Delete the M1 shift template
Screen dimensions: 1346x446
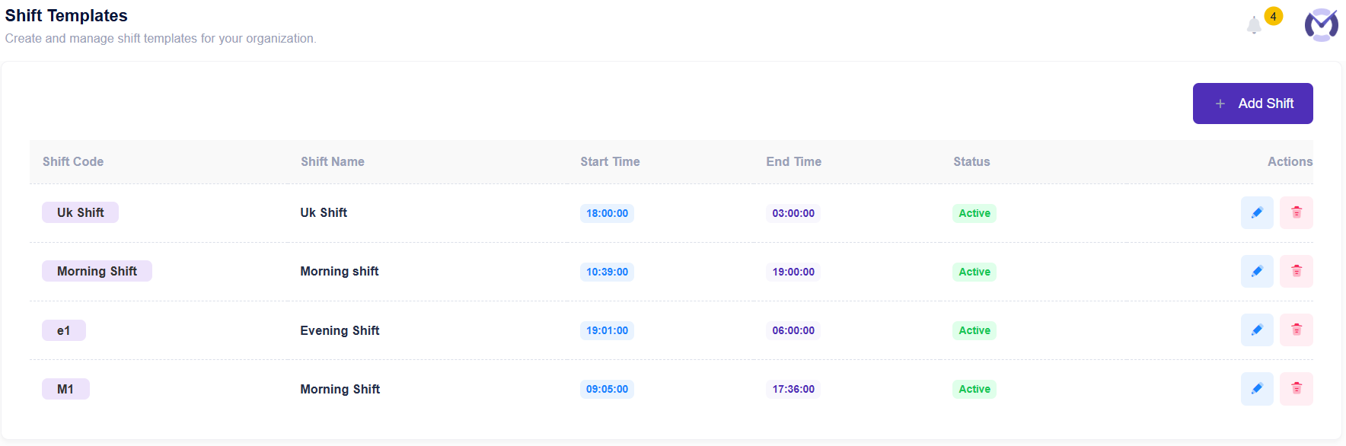click(x=1297, y=389)
